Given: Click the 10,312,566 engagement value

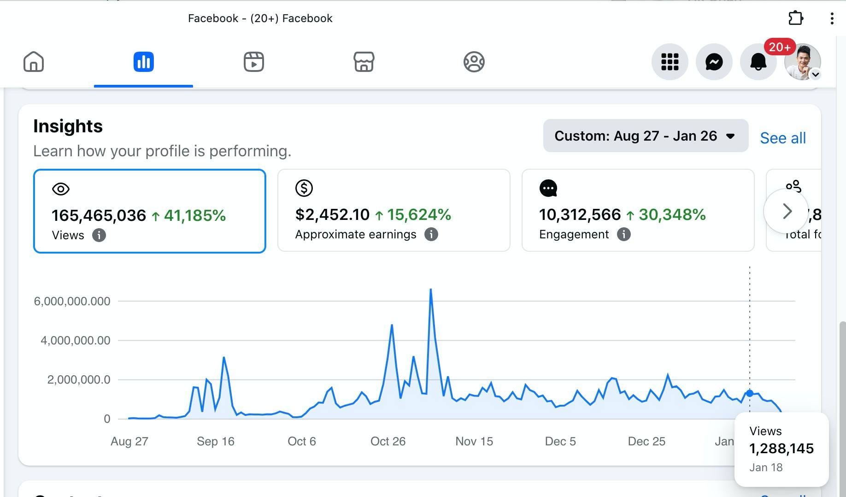Looking at the screenshot, I should [580, 214].
